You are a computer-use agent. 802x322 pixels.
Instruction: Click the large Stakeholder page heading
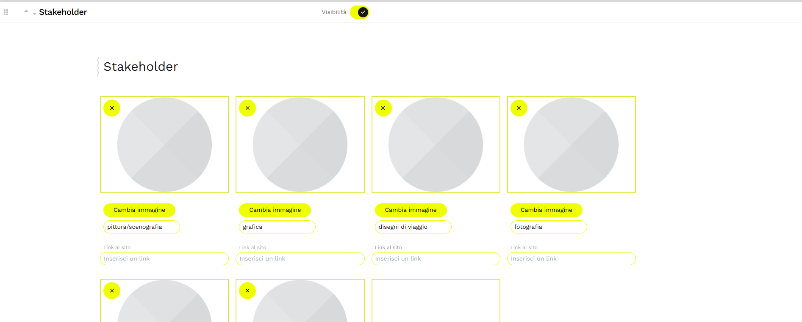[141, 67]
